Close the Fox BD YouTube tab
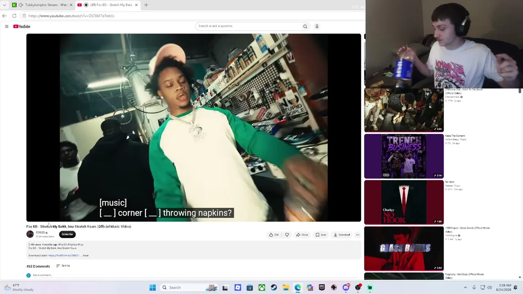Image resolution: width=523 pixels, height=294 pixels. click(136, 5)
